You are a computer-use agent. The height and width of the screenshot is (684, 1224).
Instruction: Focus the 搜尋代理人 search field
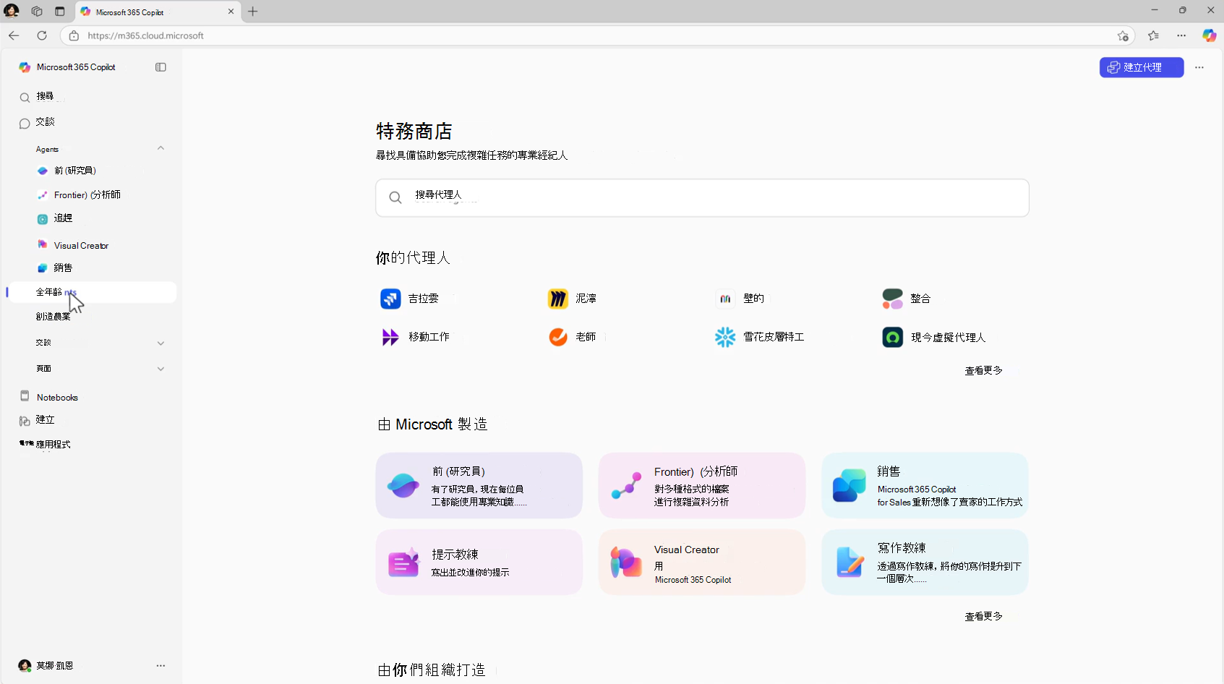coord(702,198)
